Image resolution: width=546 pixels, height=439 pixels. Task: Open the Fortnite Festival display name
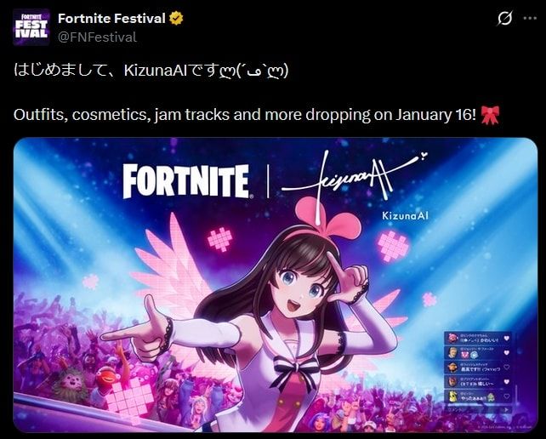[x=111, y=19]
